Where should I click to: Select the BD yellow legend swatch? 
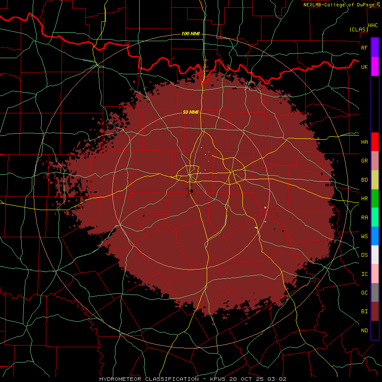click(375, 180)
